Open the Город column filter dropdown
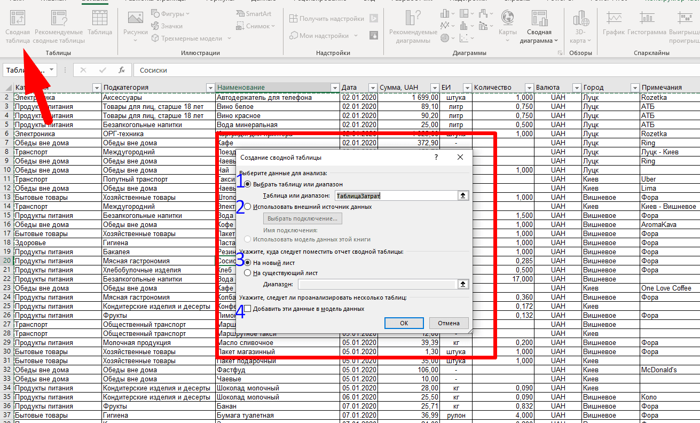The width and height of the screenshot is (700, 423). 634,88
